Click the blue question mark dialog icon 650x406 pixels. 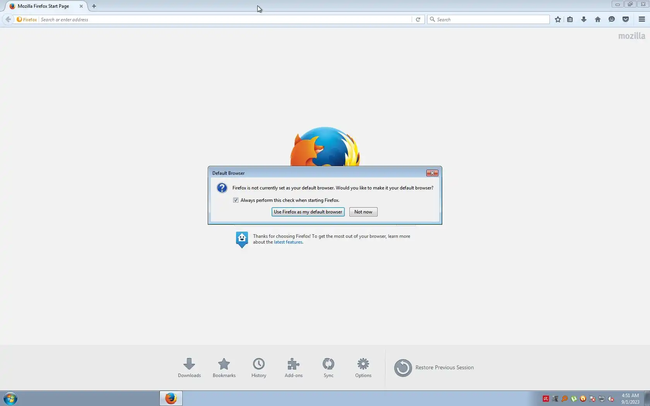coord(222,188)
